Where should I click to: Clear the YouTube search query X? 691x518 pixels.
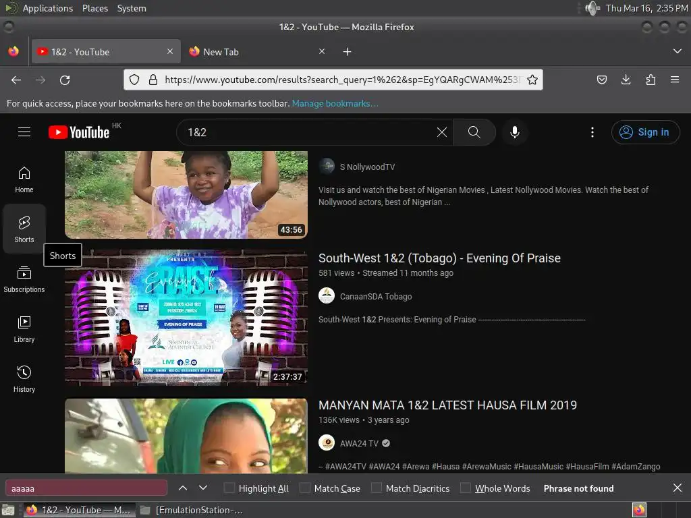point(441,132)
